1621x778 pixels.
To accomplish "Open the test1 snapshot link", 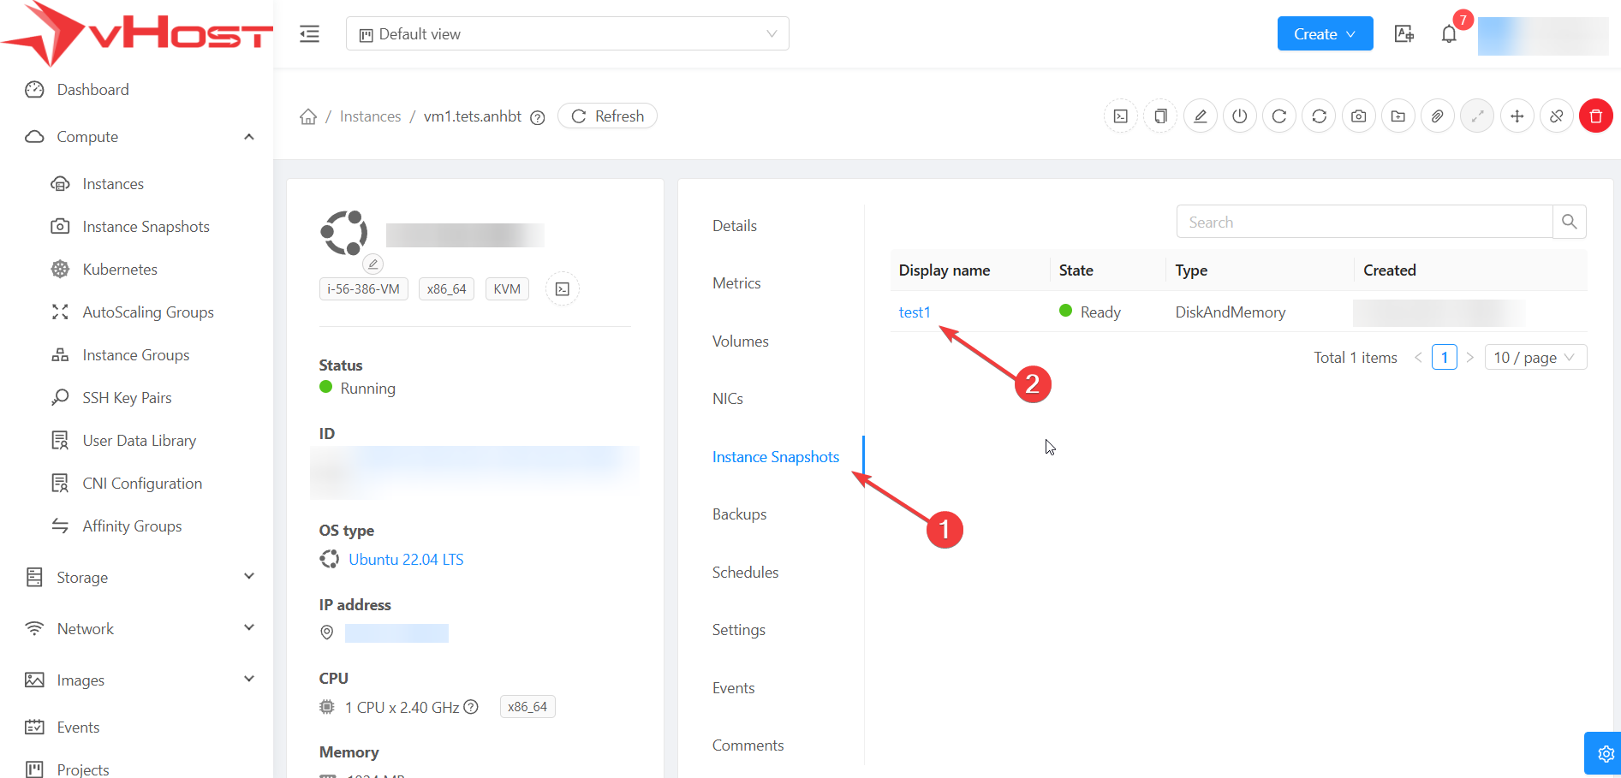I will click(914, 312).
